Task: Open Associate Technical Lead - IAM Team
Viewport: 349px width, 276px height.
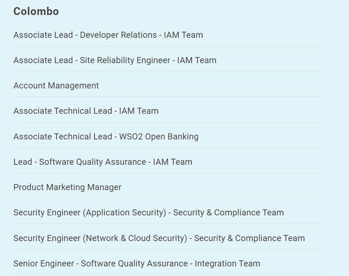Action: pyautogui.click(x=86, y=111)
